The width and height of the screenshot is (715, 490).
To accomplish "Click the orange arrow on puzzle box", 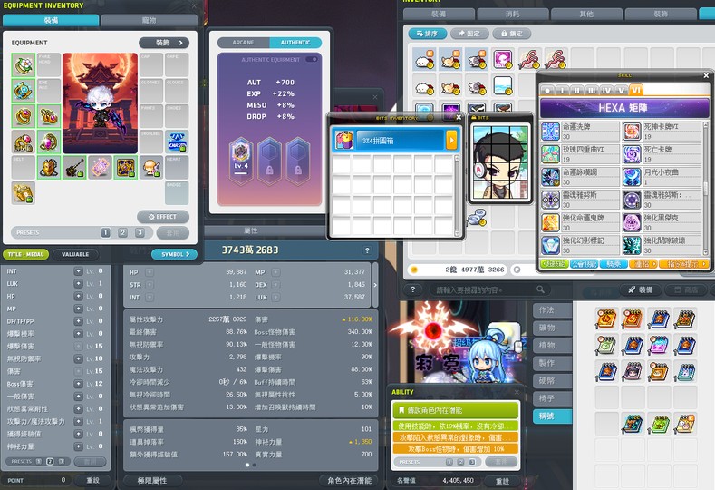I will point(450,140).
